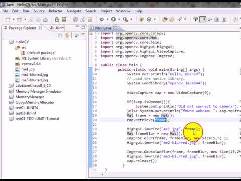Click the New file wizard icon
Viewport: 241px width, 181px height.
[x=8, y=19]
